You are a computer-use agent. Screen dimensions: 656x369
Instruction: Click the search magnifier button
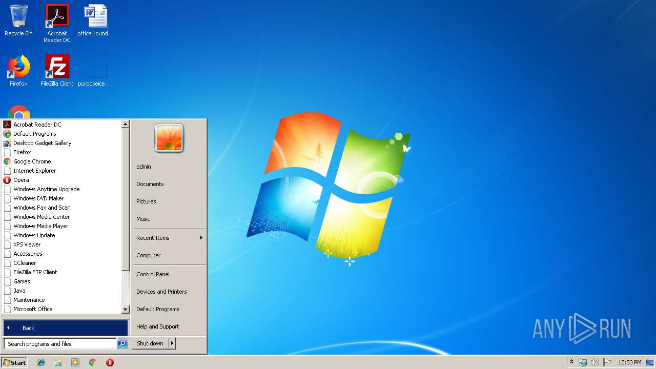(x=122, y=344)
